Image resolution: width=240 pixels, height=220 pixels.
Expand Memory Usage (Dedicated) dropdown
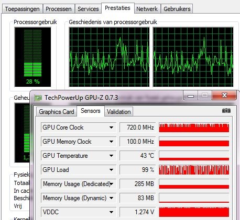coord(112,184)
